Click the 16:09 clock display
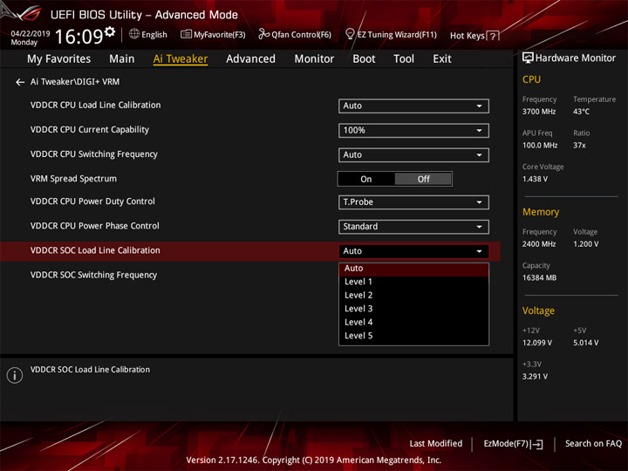 (x=78, y=37)
